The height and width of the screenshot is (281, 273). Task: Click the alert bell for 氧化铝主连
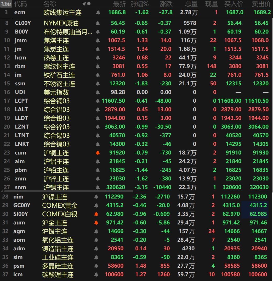click(96, 240)
